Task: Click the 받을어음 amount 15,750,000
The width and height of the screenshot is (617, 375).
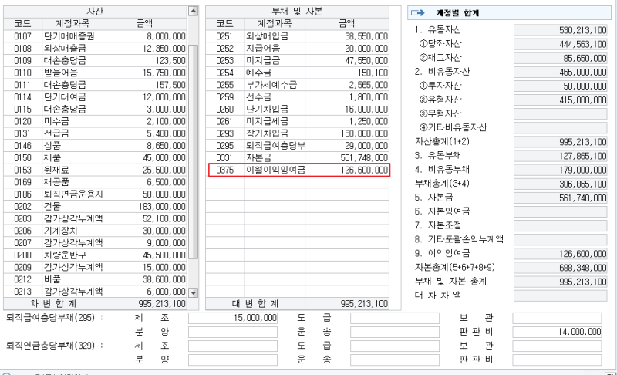Action: (x=164, y=73)
